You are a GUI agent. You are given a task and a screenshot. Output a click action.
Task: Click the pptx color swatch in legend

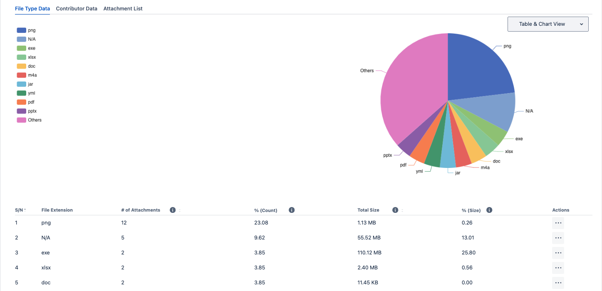(22, 111)
